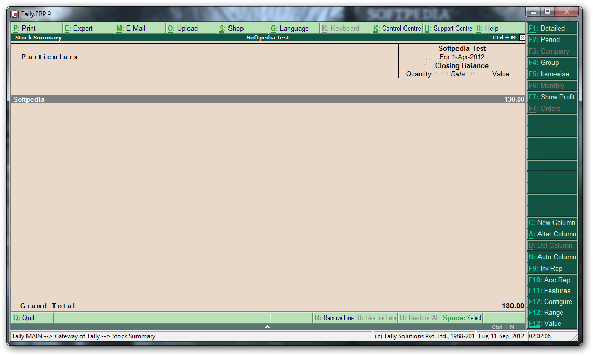This screenshot has height=356, width=593.
Task: Select the E: Export option
Action: (x=88, y=29)
